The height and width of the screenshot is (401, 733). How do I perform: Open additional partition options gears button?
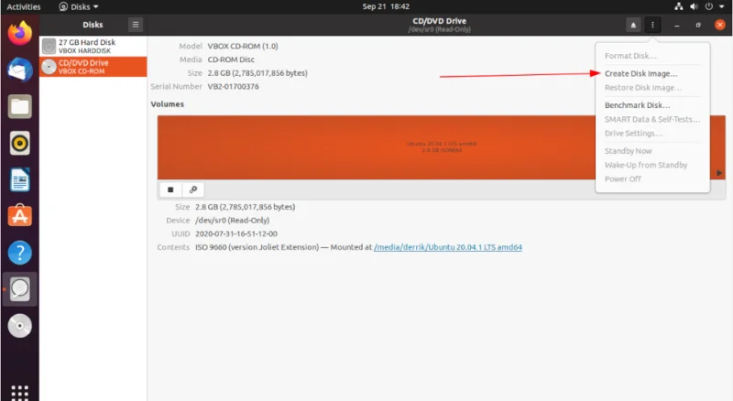tap(193, 190)
